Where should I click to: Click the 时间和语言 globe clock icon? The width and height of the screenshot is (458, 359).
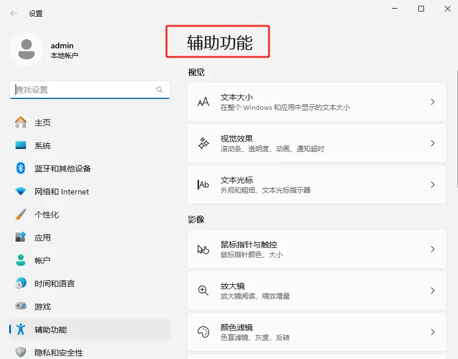coord(21,283)
